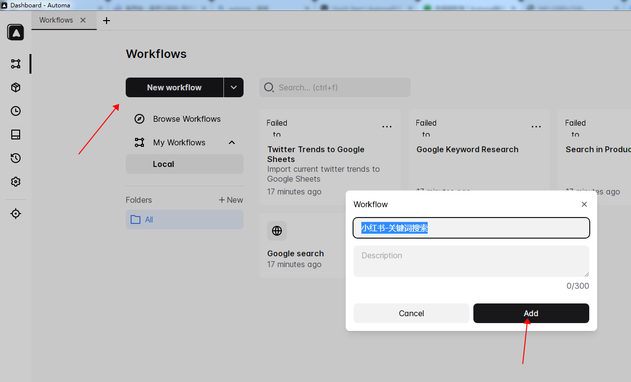The width and height of the screenshot is (631, 382).
Task: Select the Local workflows item
Action: click(x=185, y=164)
